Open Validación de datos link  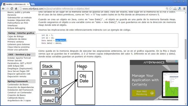pyautogui.click(x=17, y=39)
